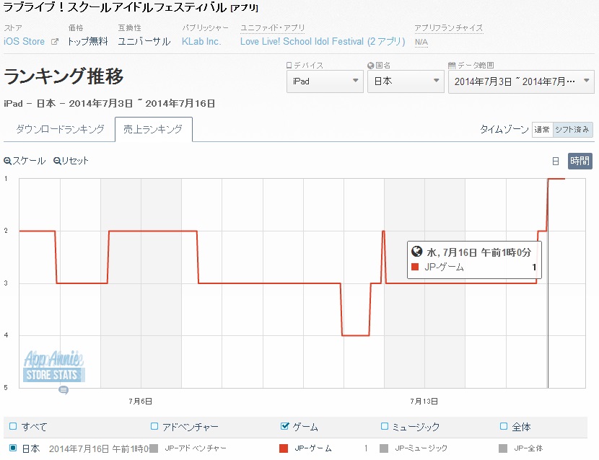
Task: Open the iOS Store link
Action: [24, 42]
